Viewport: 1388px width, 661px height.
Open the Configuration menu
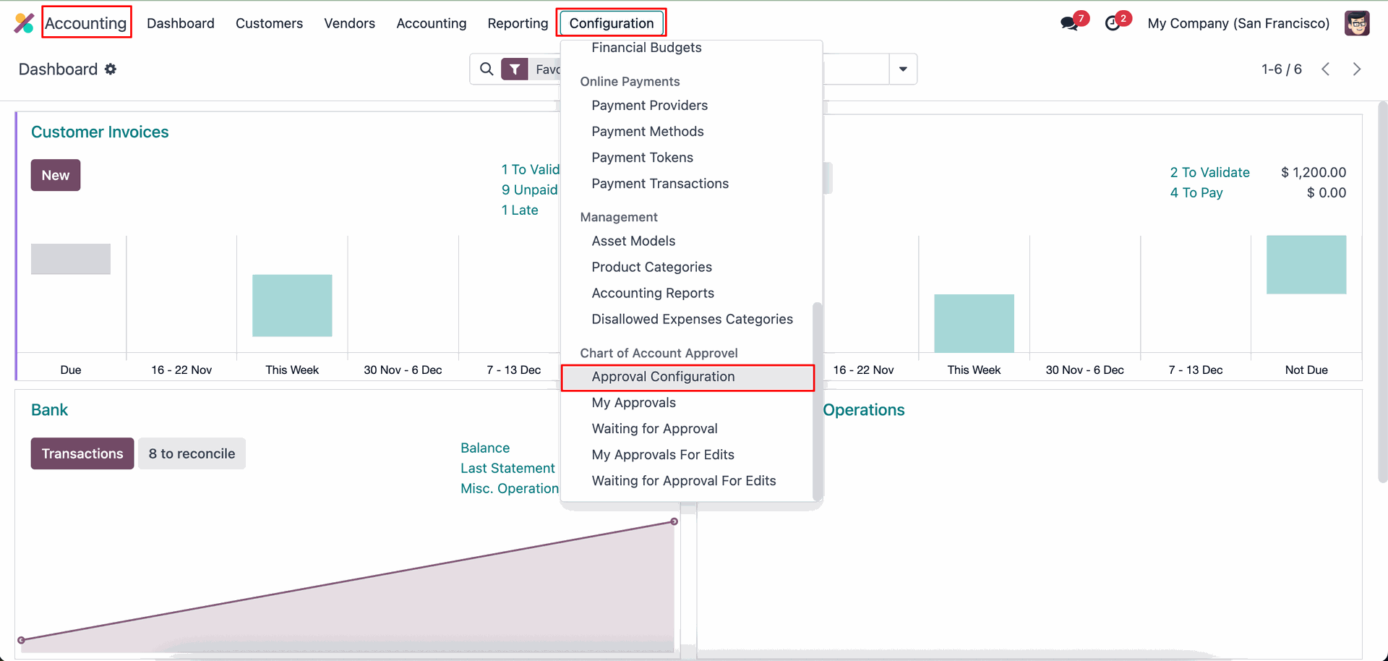[x=611, y=23]
